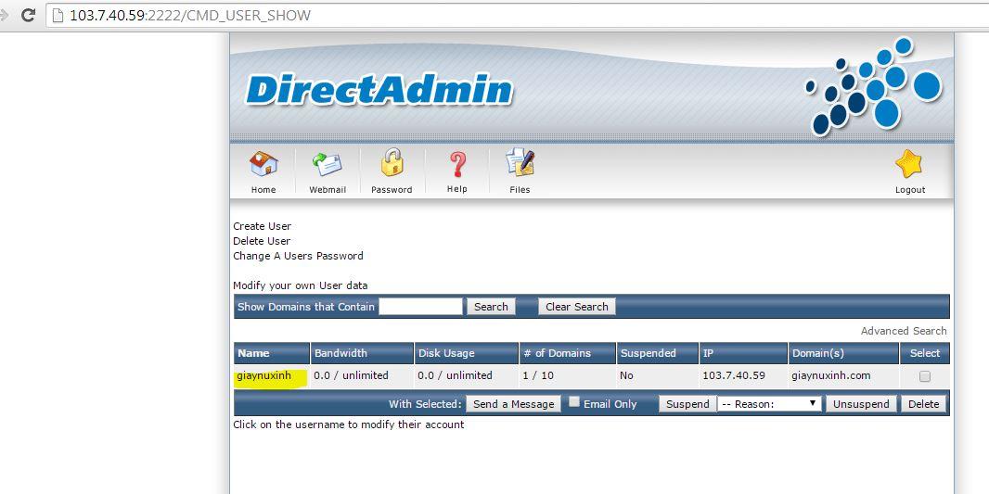Open the Webmail envelope icon
The height and width of the screenshot is (494, 989).
(x=328, y=164)
